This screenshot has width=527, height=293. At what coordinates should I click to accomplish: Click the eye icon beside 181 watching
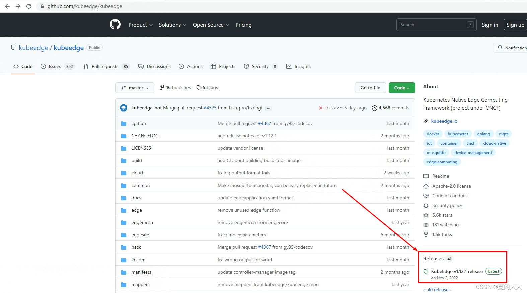(x=426, y=225)
